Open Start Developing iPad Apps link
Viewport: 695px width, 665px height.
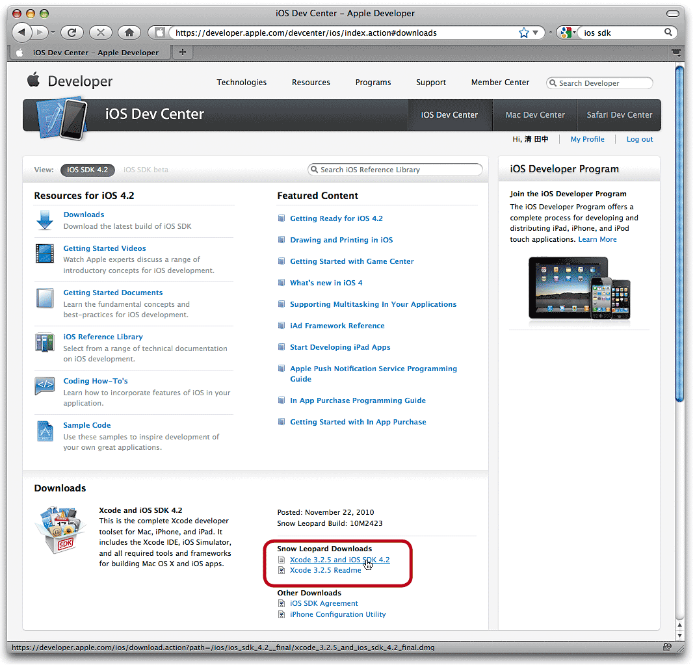point(340,347)
